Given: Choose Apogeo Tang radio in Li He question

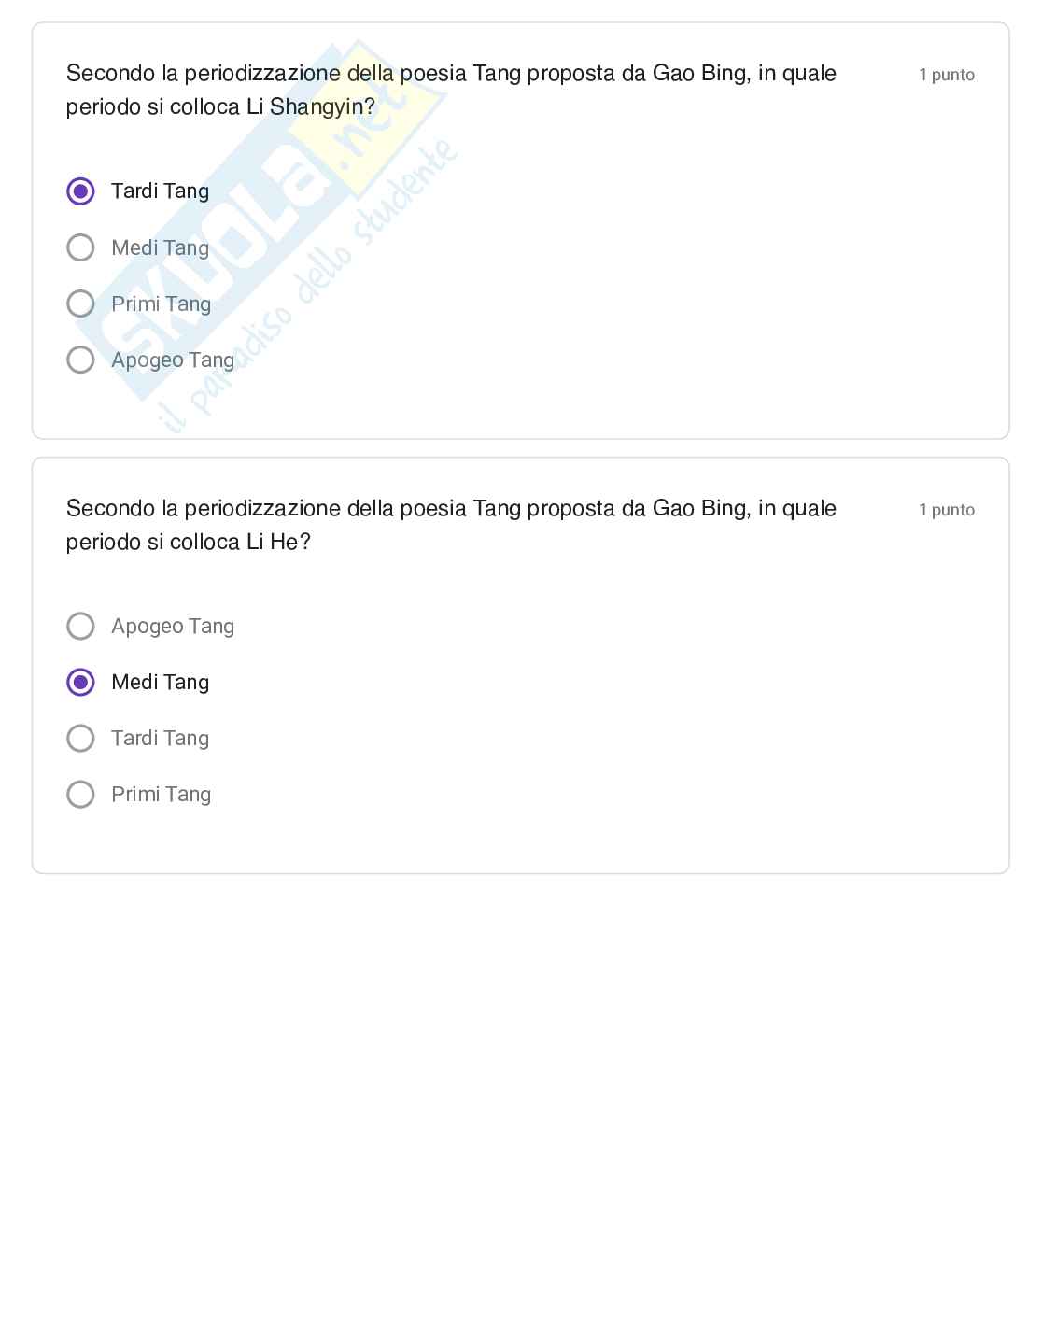Looking at the screenshot, I should coord(81,626).
